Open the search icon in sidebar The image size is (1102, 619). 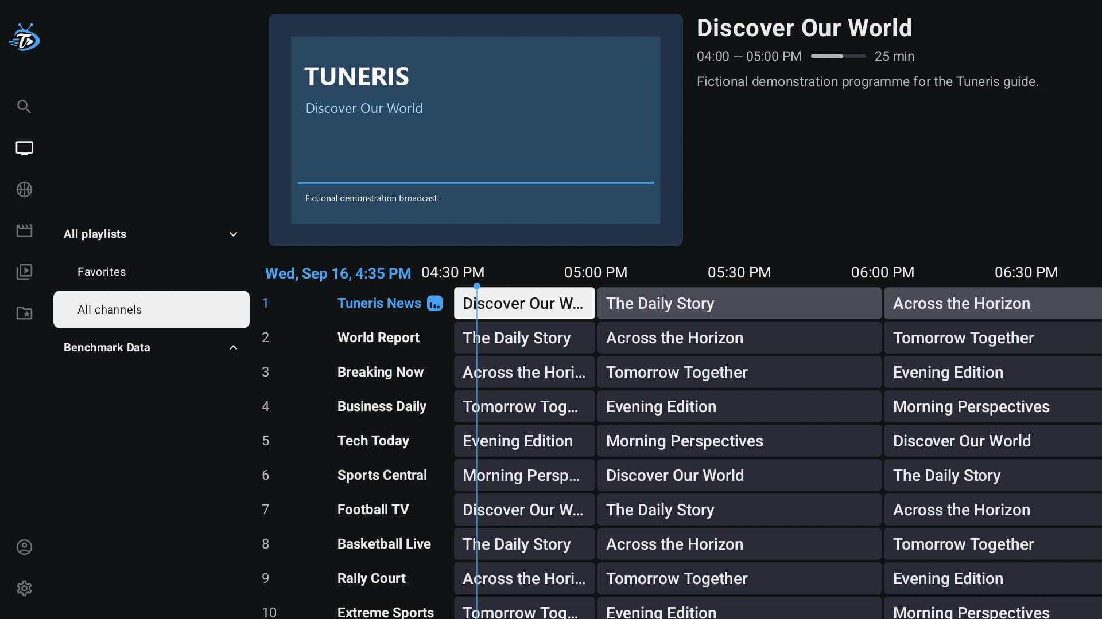coord(24,107)
